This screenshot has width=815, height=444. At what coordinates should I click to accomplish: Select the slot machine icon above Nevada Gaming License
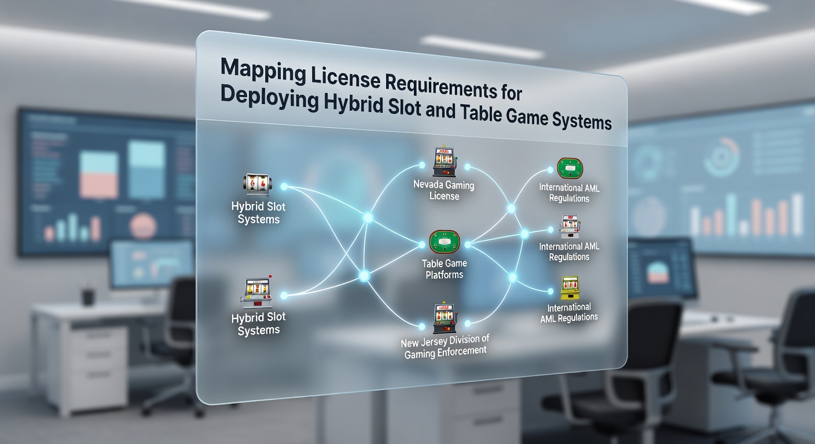(x=445, y=162)
